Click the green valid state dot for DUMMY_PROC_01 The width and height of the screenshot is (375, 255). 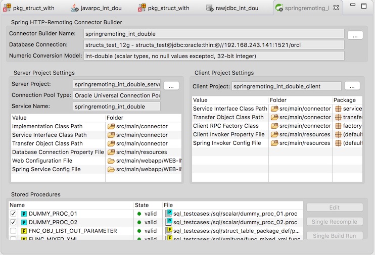click(139, 214)
